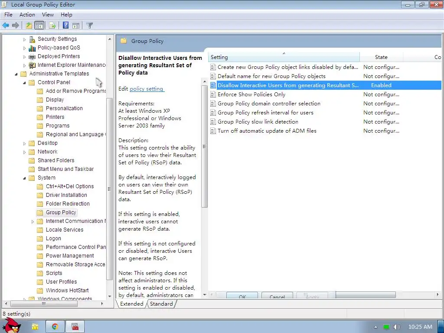Click the Policy-based QoS chart icon
The height and width of the screenshot is (333, 444).
coord(32,48)
